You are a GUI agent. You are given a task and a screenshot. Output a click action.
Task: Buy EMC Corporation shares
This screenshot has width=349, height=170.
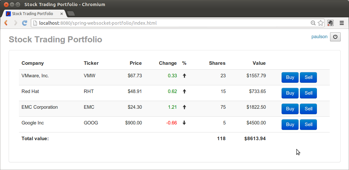pyautogui.click(x=290, y=109)
